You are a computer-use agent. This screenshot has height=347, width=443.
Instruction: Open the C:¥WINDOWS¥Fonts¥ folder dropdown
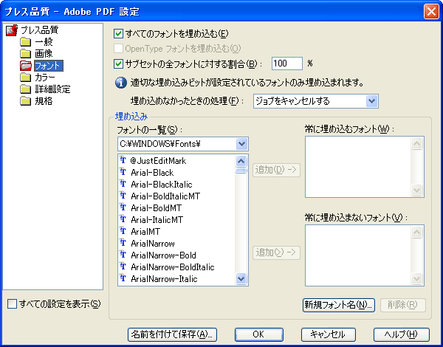(183, 144)
